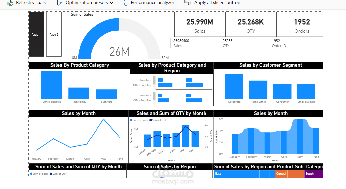
Task: Select the 25.268K QTY card
Action: coord(251,25)
